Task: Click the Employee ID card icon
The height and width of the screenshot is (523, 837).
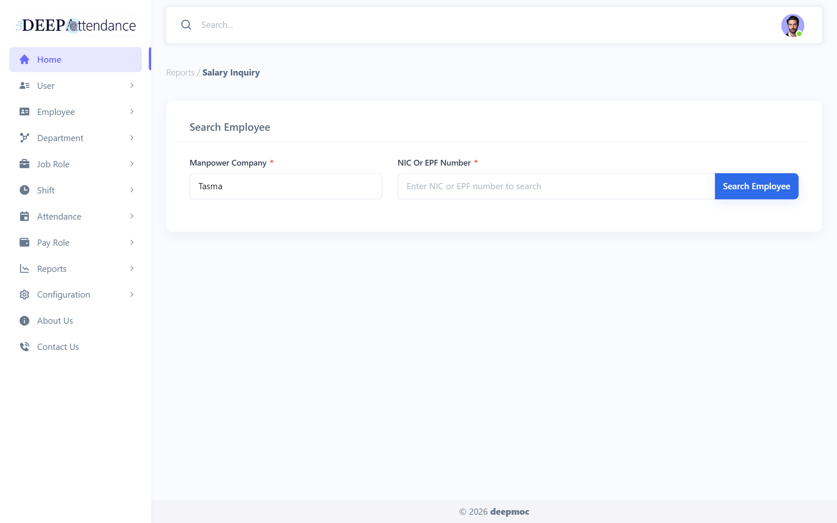Action: [x=24, y=112]
